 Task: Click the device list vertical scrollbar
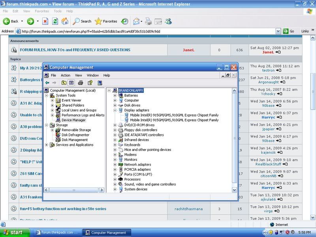(235, 138)
